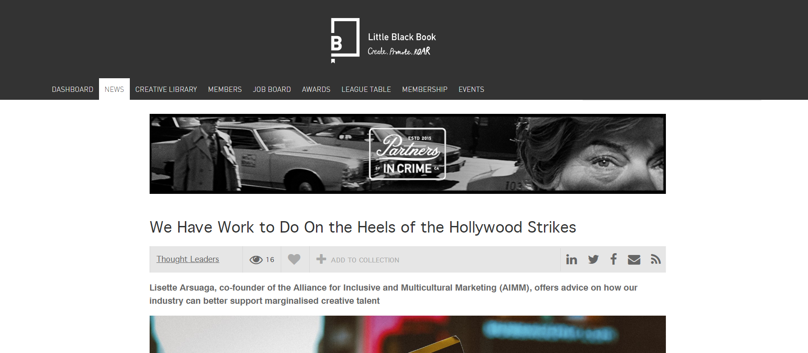This screenshot has height=353, width=808.
Task: Open the Membership page
Action: [x=425, y=89]
